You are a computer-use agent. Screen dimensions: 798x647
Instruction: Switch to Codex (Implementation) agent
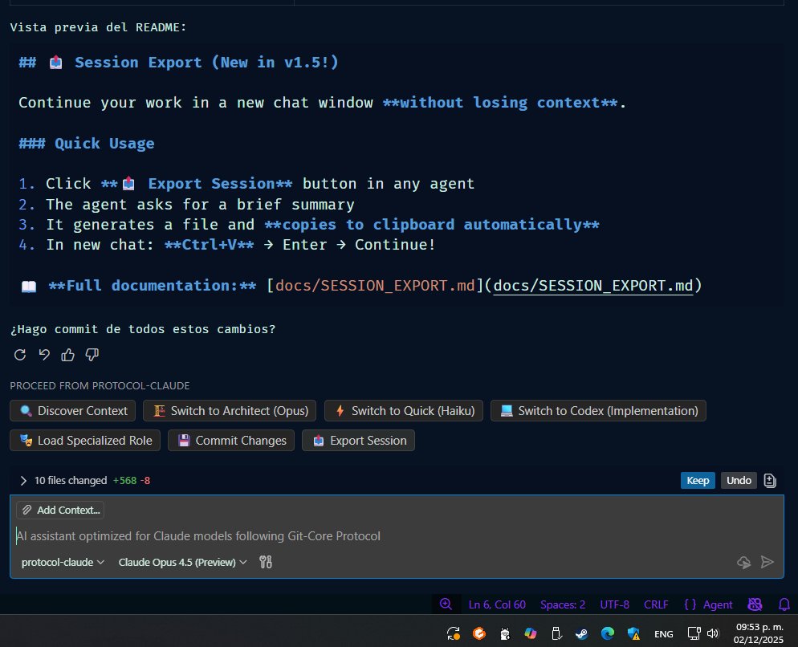click(599, 411)
